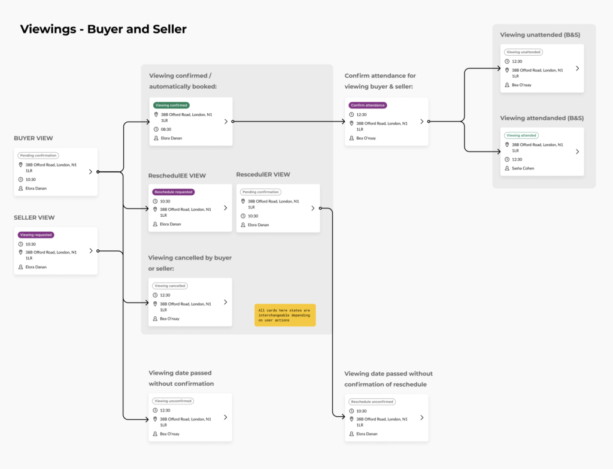Image resolution: width=613 pixels, height=469 pixels.
Task: Click the ReschedulER VIEW heading
Action: click(263, 174)
